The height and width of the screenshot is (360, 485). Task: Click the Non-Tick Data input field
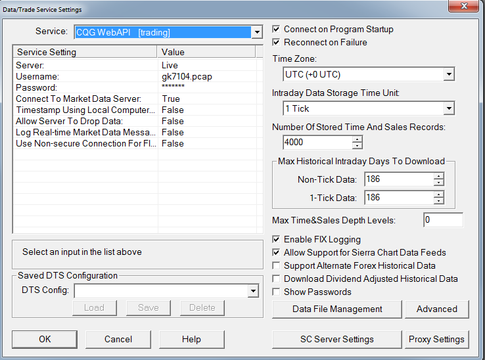point(399,179)
